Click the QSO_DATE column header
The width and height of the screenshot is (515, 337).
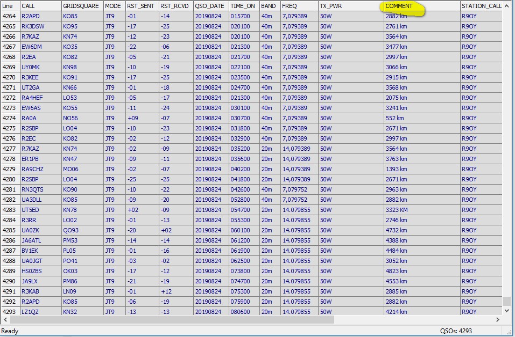coord(211,6)
